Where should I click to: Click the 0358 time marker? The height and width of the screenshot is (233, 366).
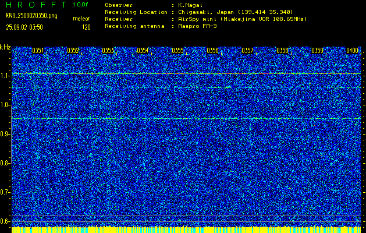(x=282, y=51)
